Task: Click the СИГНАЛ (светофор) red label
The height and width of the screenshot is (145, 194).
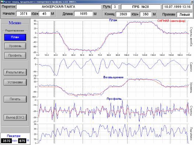Action: [x=172, y=21]
